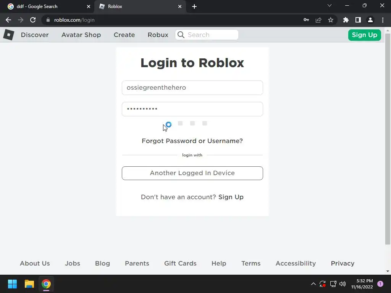Open Discover page
Viewport: 391px width, 293px height.
coord(35,35)
